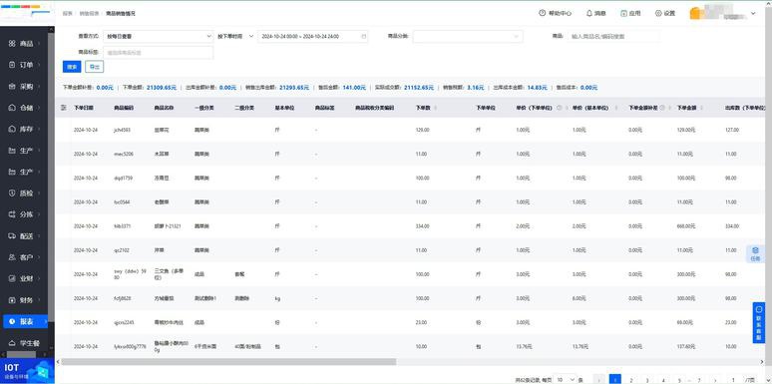
Task: Click the 668.00元 order amount cell
Action: [686, 226]
